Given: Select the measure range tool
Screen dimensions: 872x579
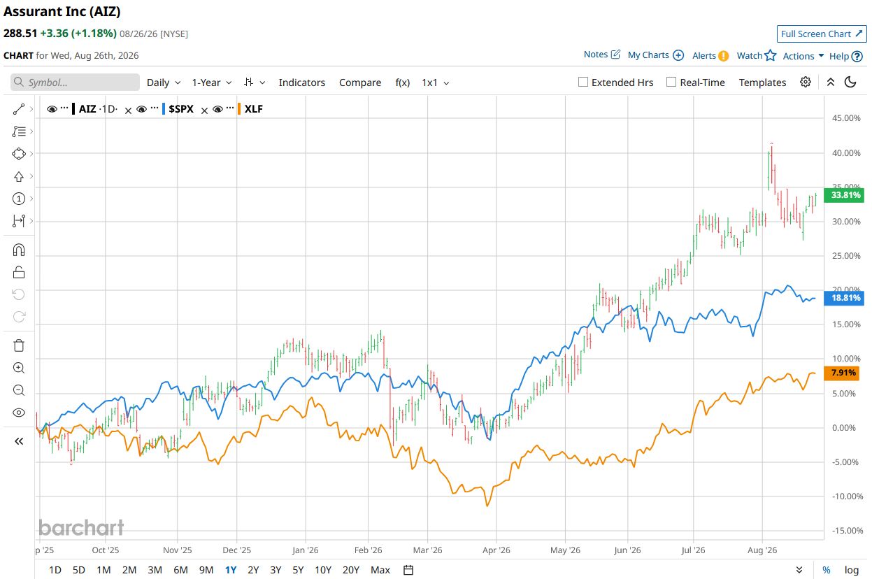Looking at the screenshot, I should pyautogui.click(x=19, y=221).
